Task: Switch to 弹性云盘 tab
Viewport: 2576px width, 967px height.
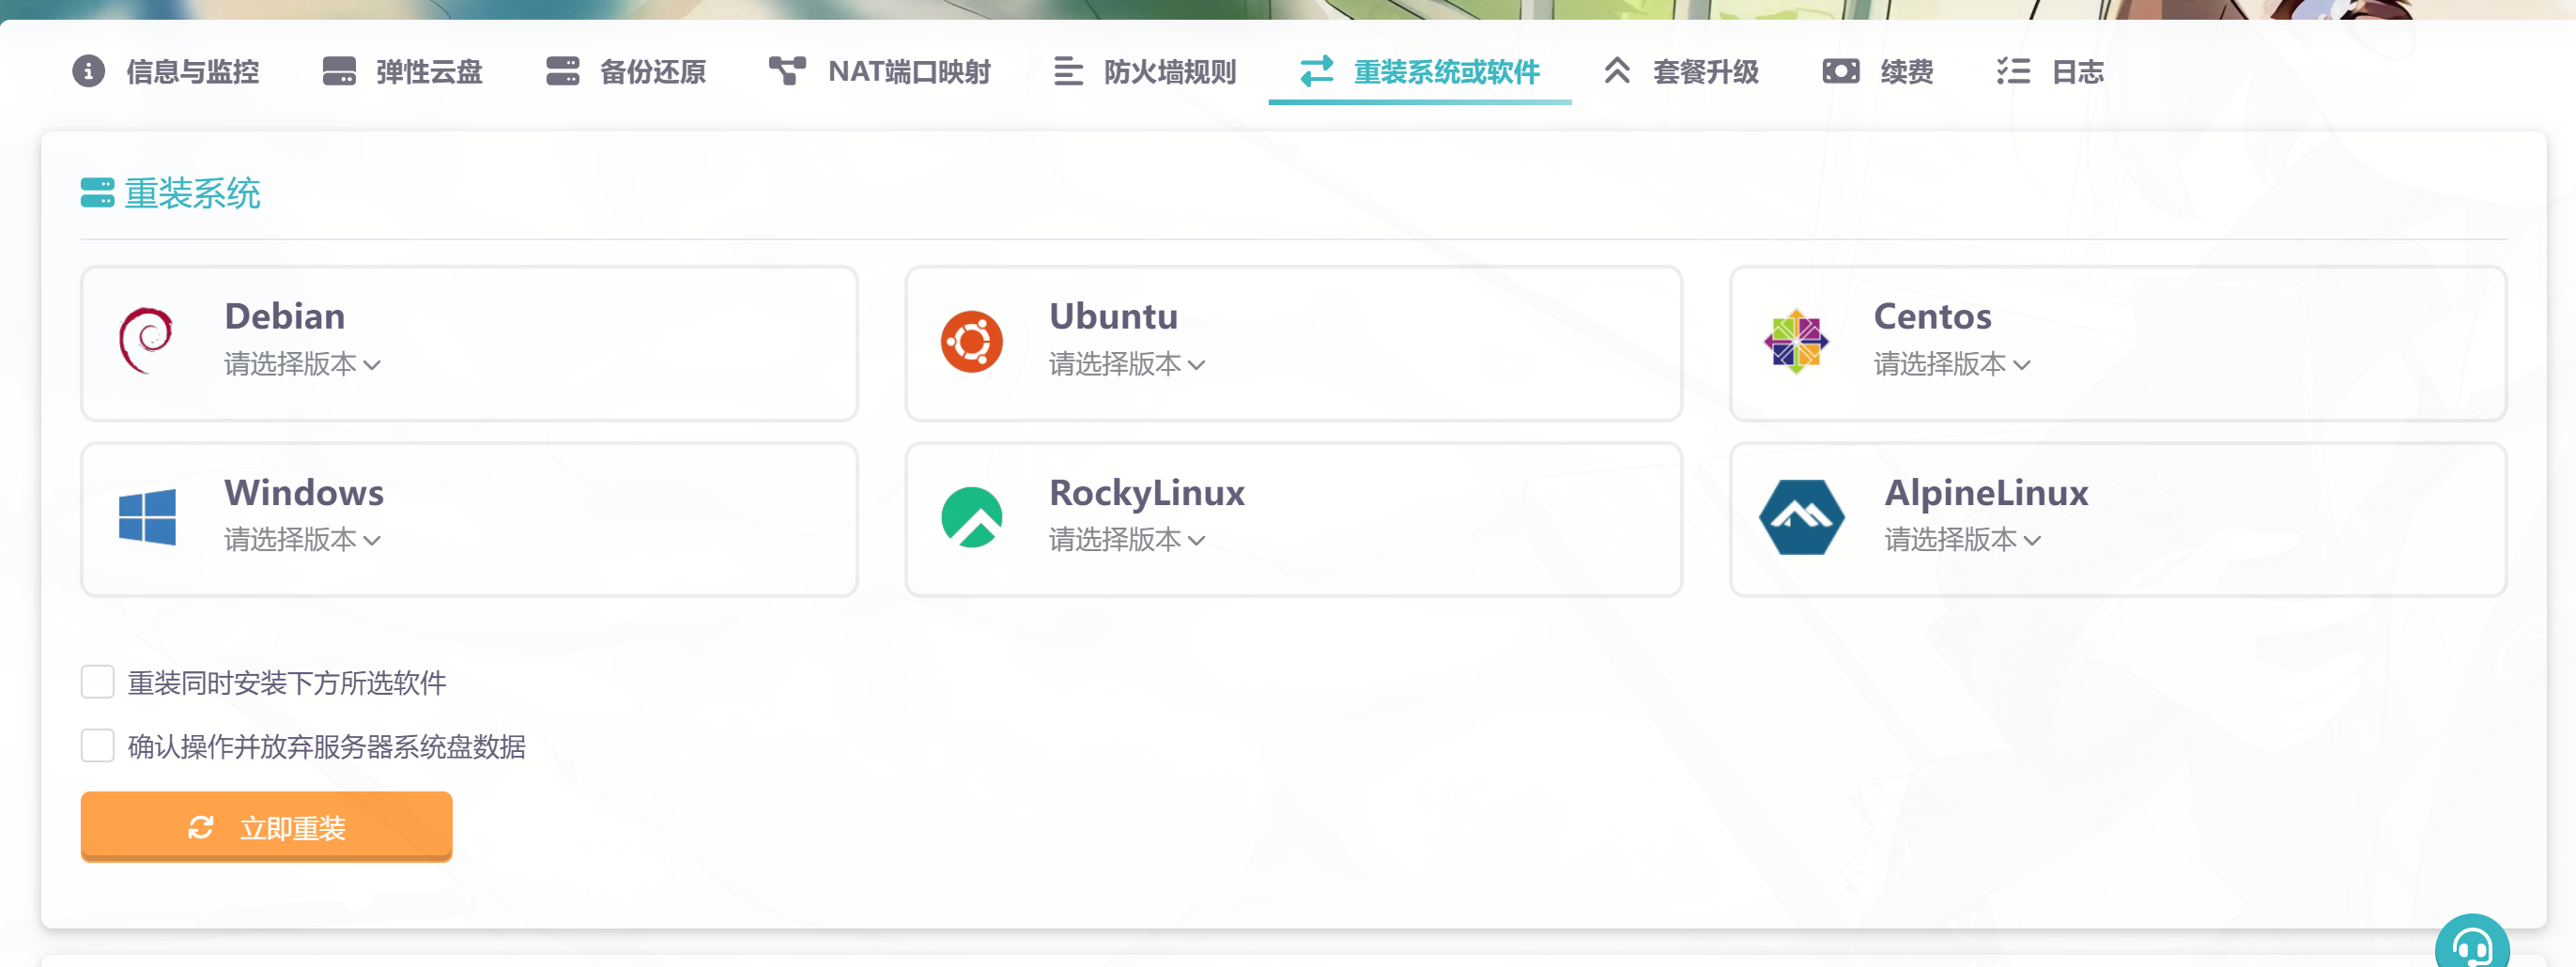Action: tap(402, 72)
